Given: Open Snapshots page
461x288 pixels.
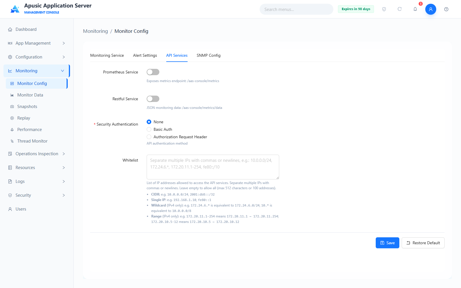Looking at the screenshot, I should (x=37, y=107).
